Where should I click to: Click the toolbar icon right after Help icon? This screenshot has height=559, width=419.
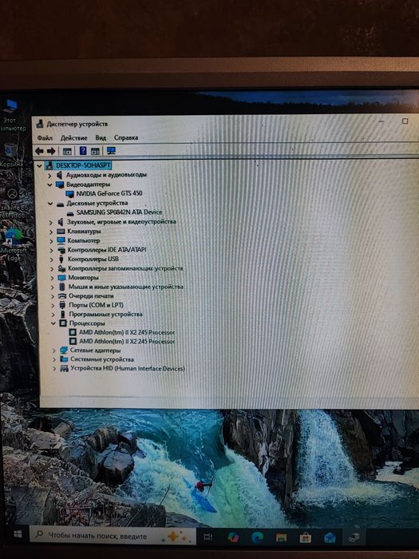[95, 151]
